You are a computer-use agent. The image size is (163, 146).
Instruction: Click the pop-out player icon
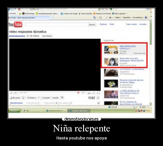point(94,93)
